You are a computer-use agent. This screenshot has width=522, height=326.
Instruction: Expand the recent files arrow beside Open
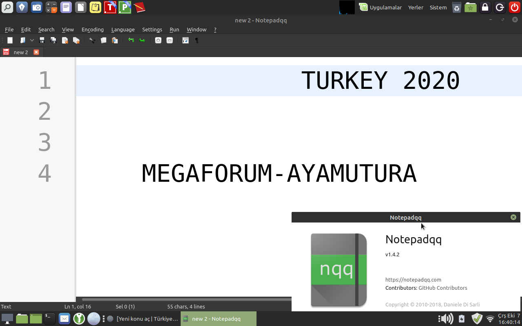[x=32, y=40]
